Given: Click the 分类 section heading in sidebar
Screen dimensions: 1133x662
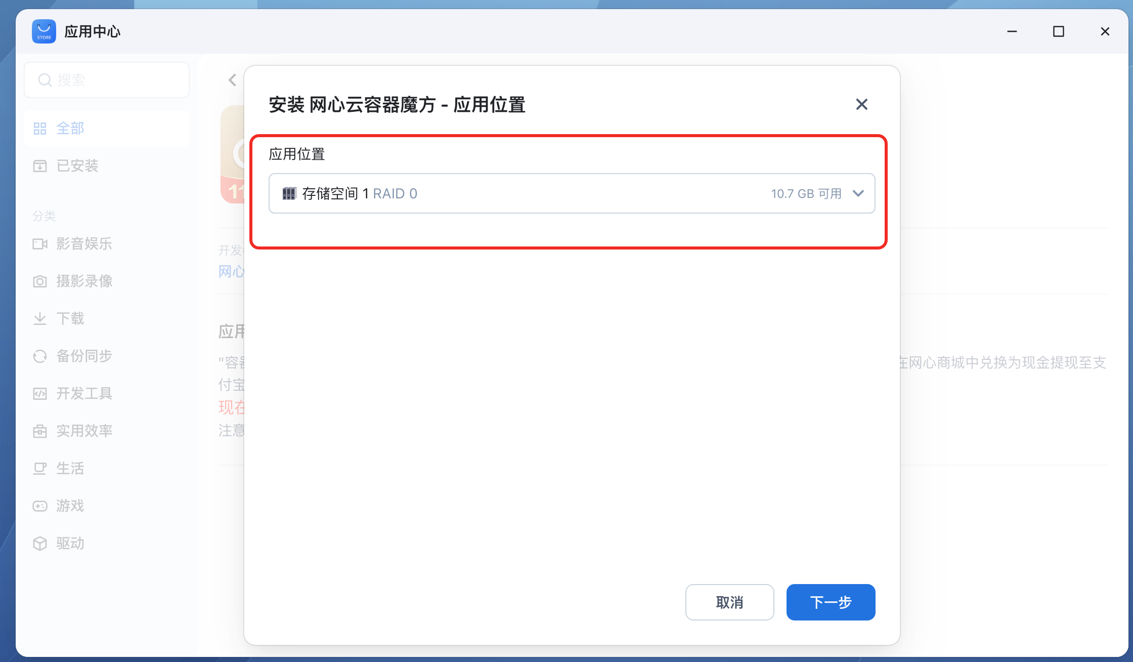Looking at the screenshot, I should pyautogui.click(x=44, y=216).
